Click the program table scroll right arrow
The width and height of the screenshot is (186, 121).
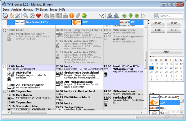tap(142, 112)
